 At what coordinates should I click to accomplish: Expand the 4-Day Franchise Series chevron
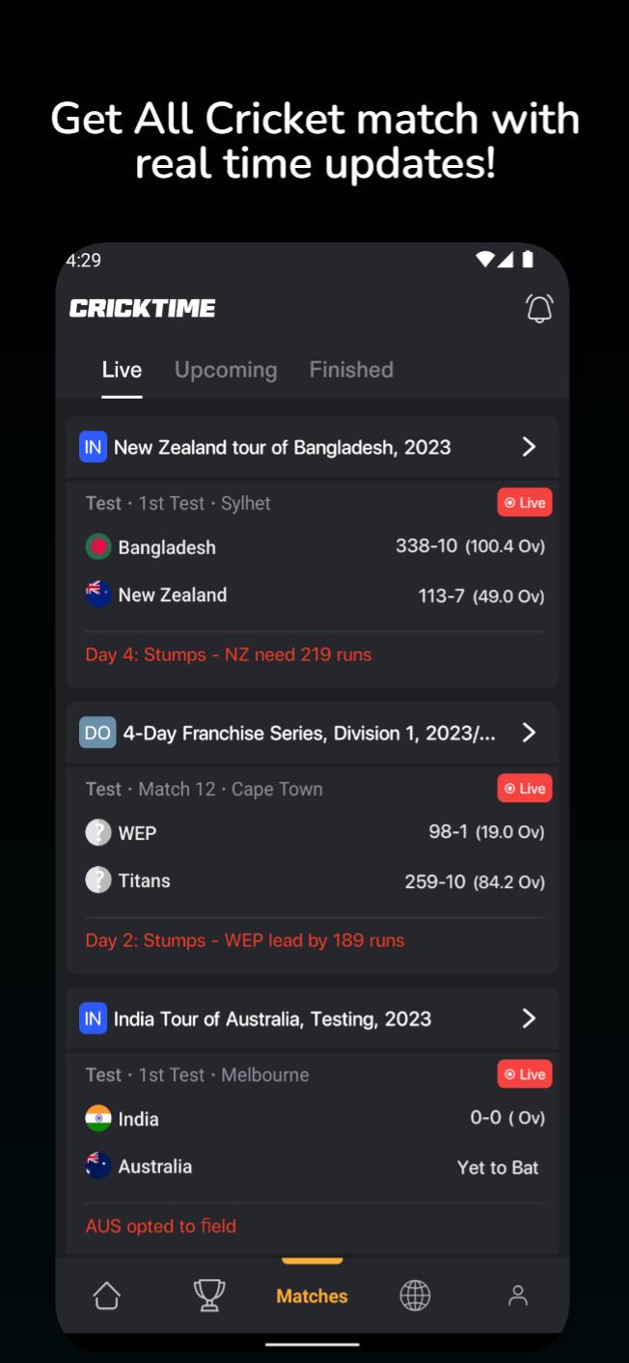[529, 733]
